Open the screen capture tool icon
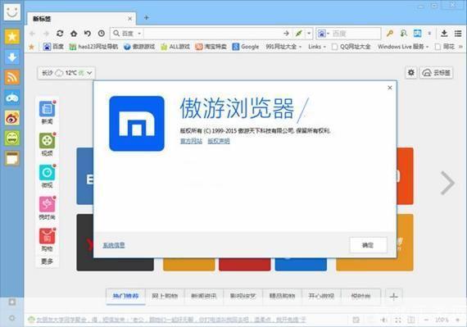The height and width of the screenshot is (327, 467). 418,34
